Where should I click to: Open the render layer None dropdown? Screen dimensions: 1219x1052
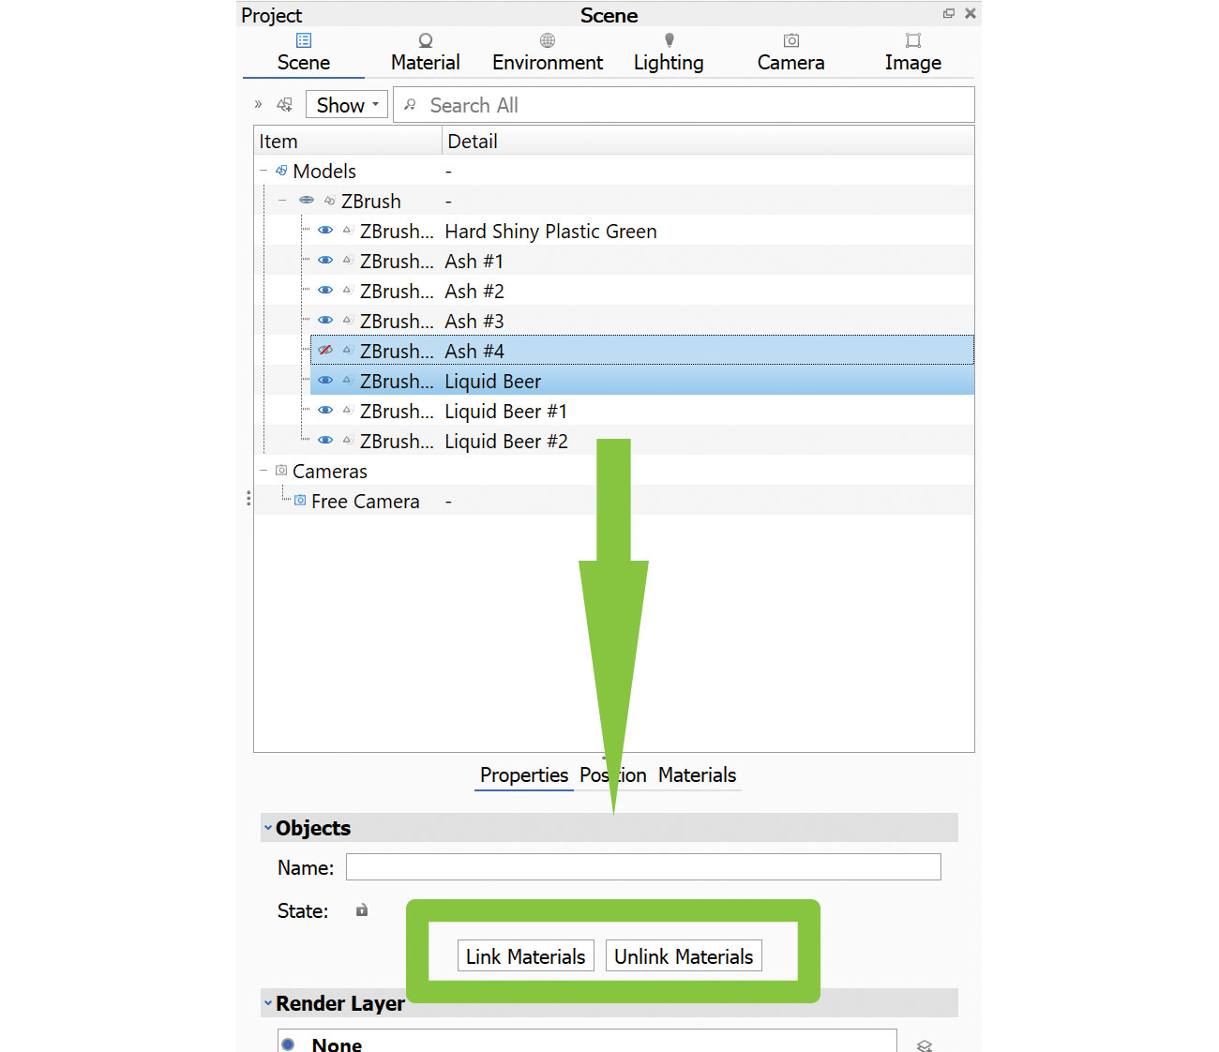click(587, 1042)
